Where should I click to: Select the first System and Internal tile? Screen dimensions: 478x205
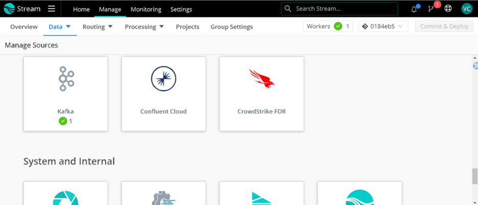(65, 193)
